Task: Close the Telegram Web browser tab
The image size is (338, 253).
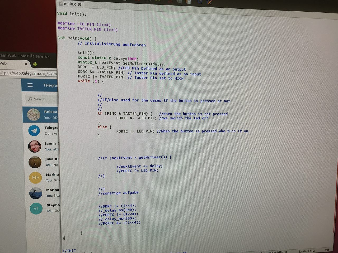Action: pos(26,64)
